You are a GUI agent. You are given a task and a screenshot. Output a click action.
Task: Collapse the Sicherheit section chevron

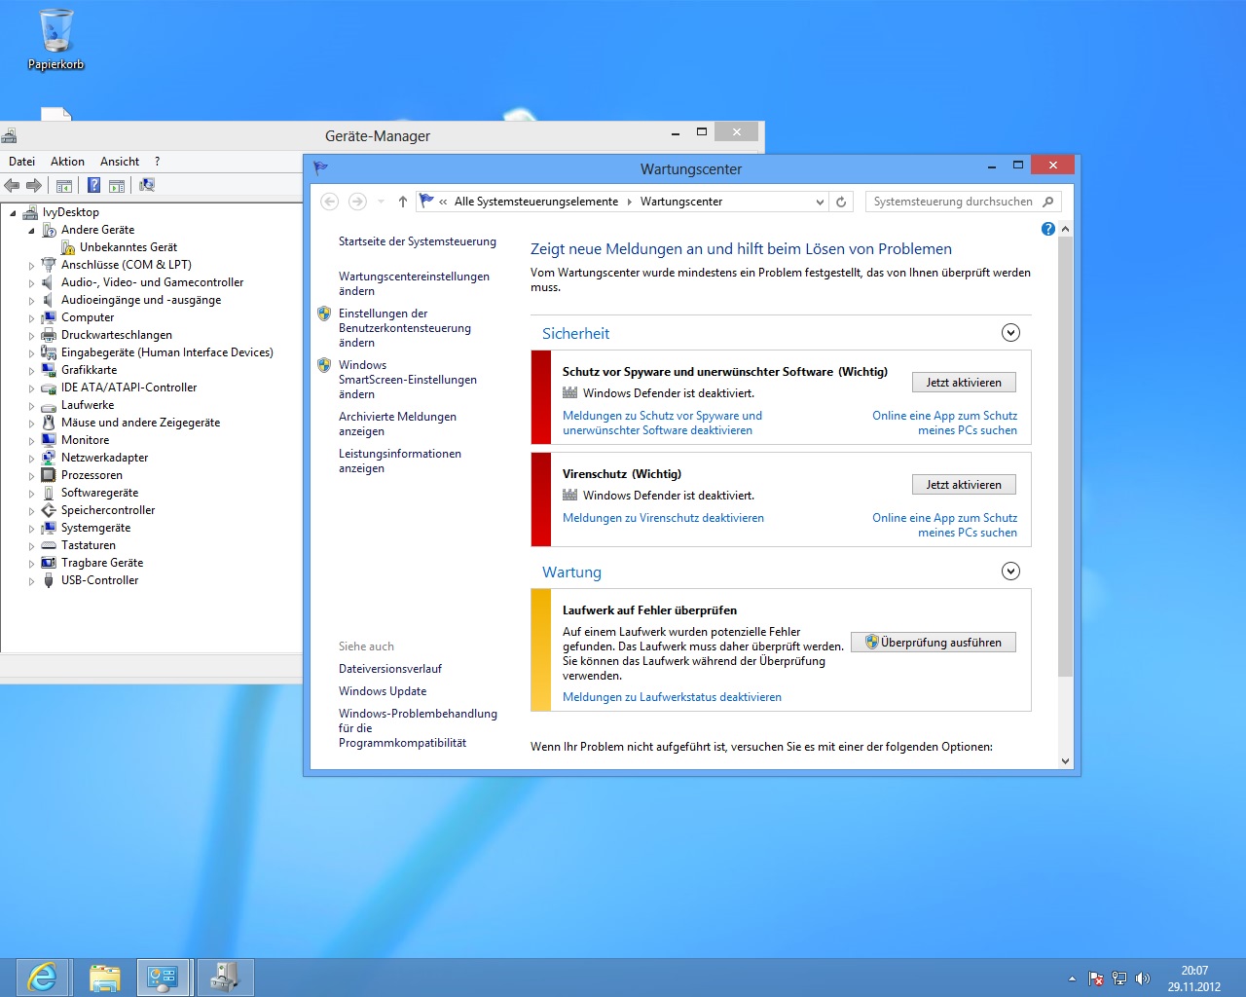1010,333
